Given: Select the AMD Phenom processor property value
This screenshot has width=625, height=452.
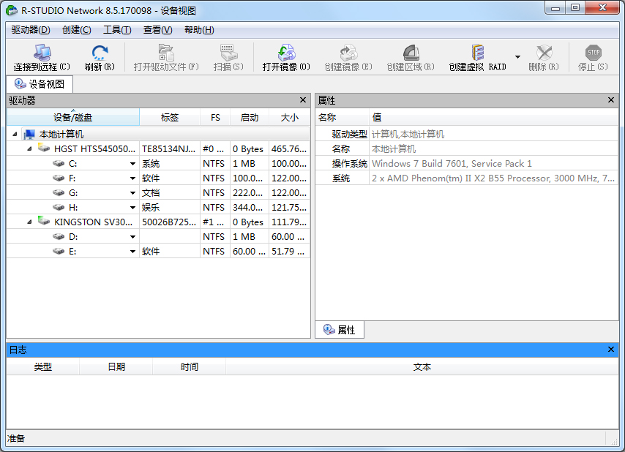Looking at the screenshot, I should coord(493,178).
